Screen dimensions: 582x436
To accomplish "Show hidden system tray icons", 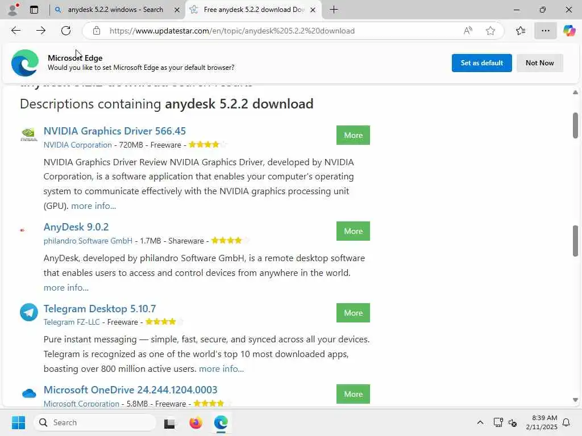I will tap(480, 422).
